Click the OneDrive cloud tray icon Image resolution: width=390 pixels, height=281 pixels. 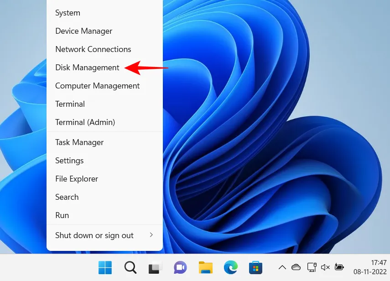pos(296,267)
